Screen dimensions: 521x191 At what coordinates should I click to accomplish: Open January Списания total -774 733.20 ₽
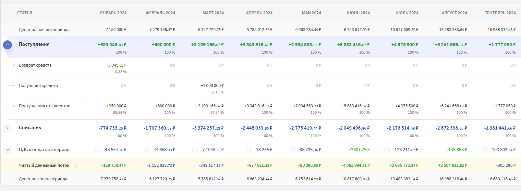[x=112, y=128]
